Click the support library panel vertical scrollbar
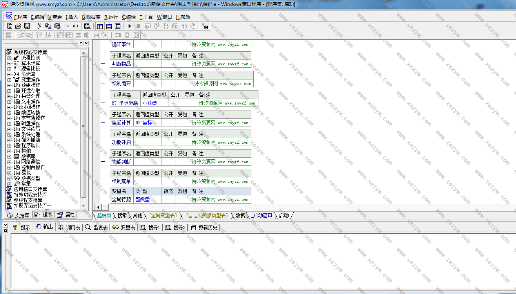516x294 pixels. [x=83, y=127]
